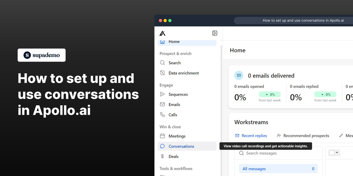The image size is (353, 176).
Task: Click the supademo logo badge
Action: (x=41, y=55)
